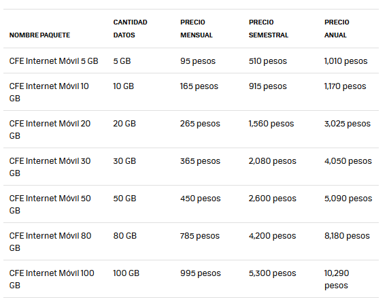
Task: Click the PRECIO SEMESTRAL column header
Action: pyautogui.click(x=269, y=29)
